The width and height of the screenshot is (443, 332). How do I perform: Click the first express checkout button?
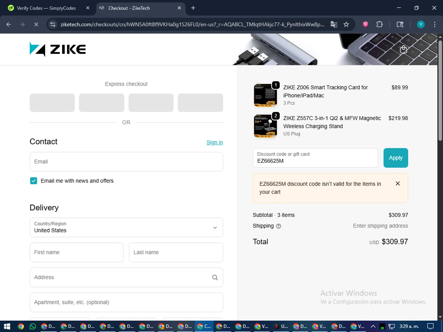(x=52, y=103)
